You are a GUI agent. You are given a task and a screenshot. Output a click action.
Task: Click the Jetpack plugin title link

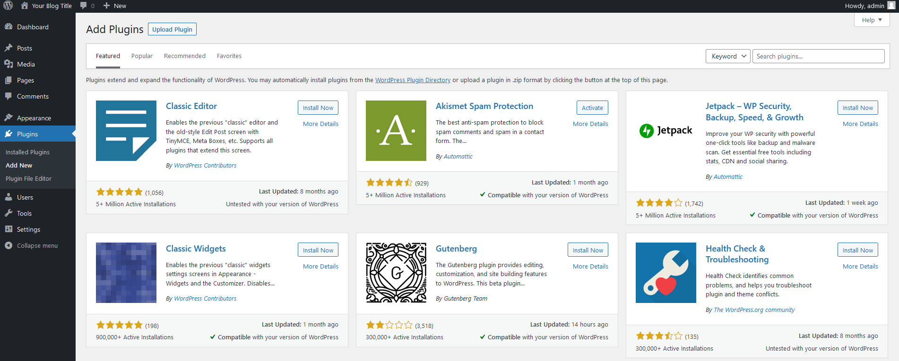pyautogui.click(x=754, y=112)
